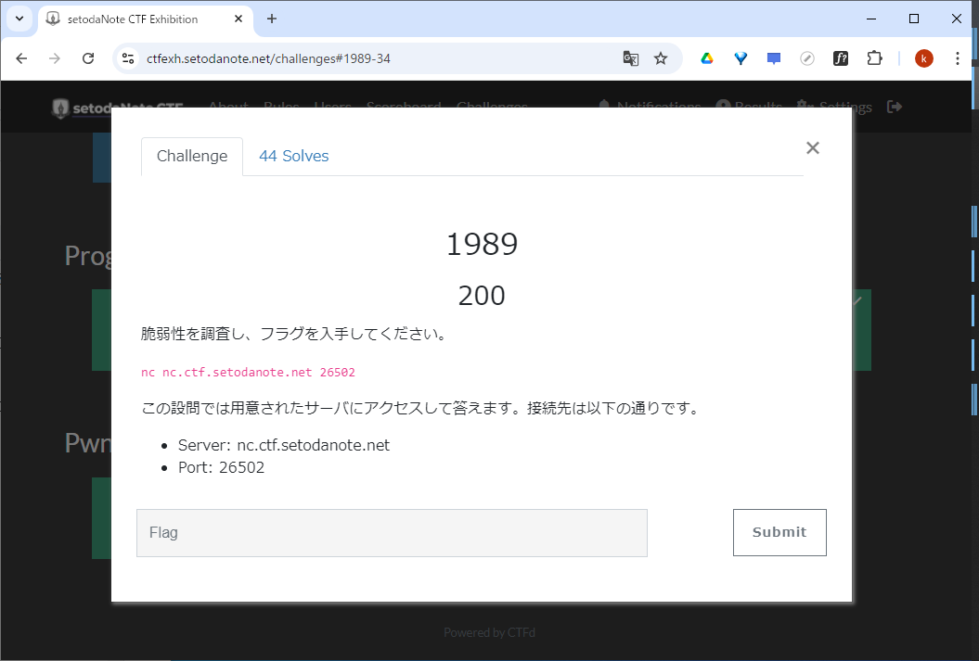Open the Google Drive extension icon
This screenshot has height=661, width=979.
[x=707, y=58]
